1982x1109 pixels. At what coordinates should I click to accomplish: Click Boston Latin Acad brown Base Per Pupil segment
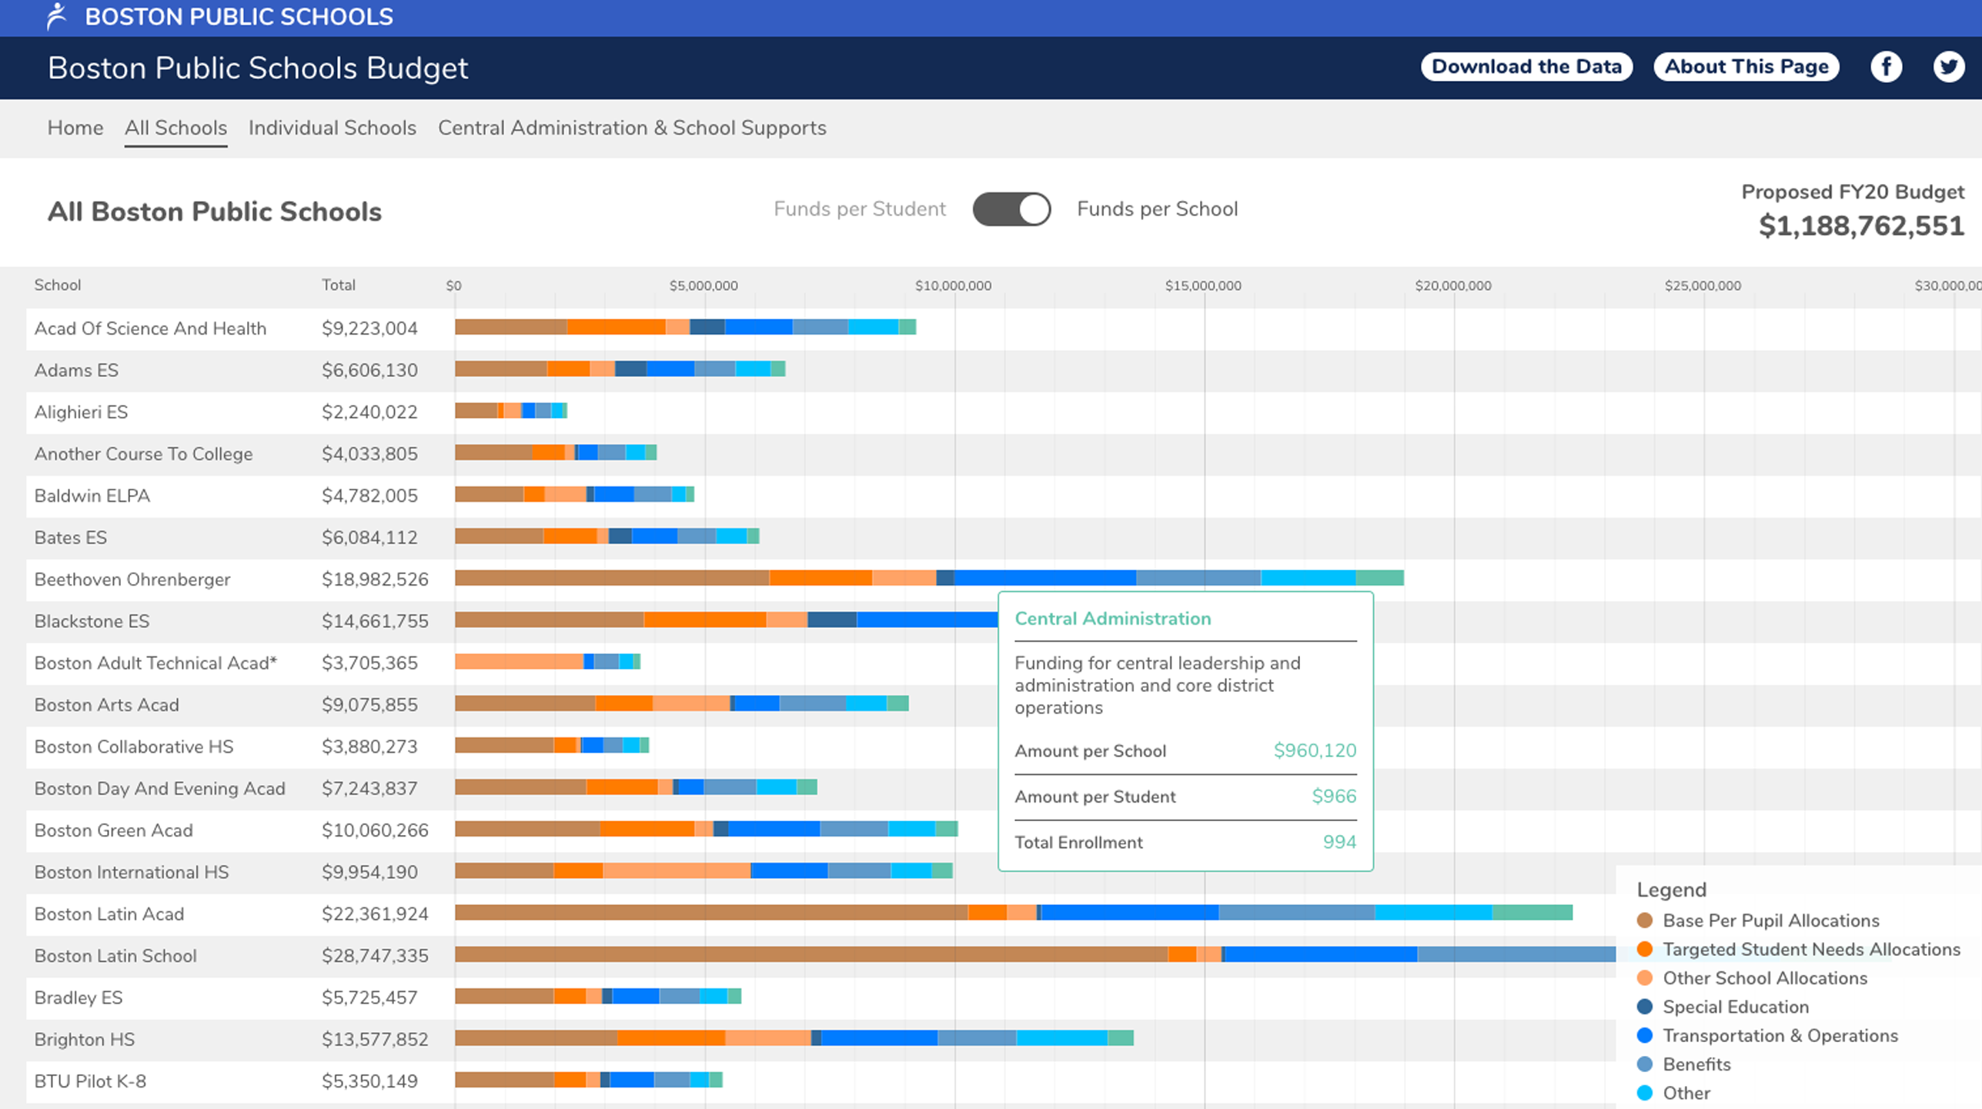pyautogui.click(x=711, y=913)
